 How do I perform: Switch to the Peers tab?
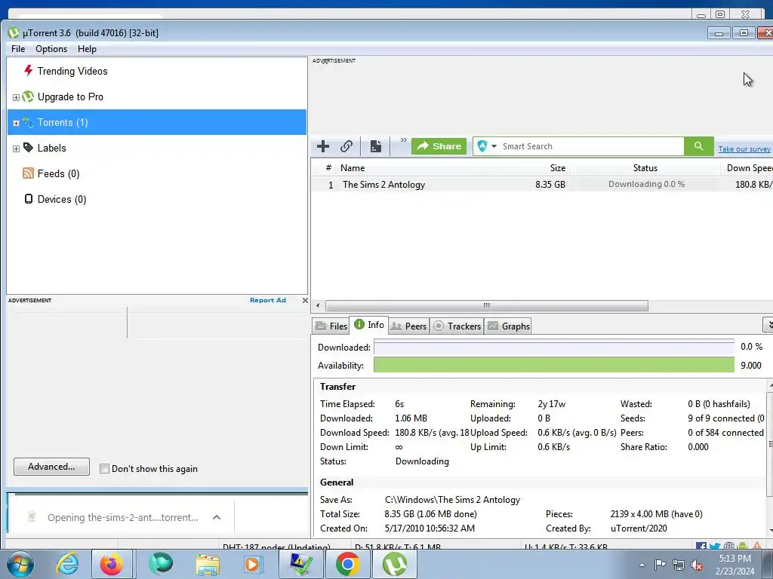(x=408, y=326)
